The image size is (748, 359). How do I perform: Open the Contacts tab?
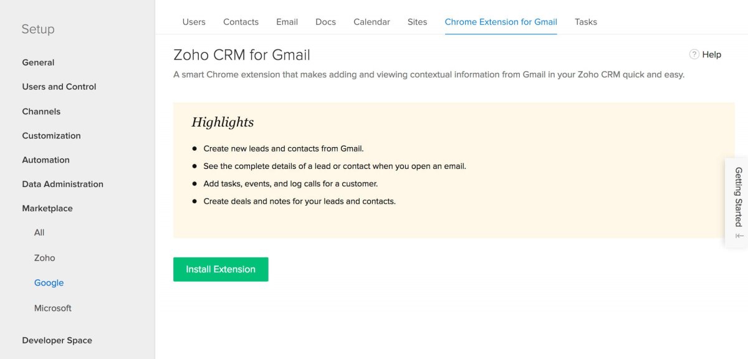pos(241,22)
